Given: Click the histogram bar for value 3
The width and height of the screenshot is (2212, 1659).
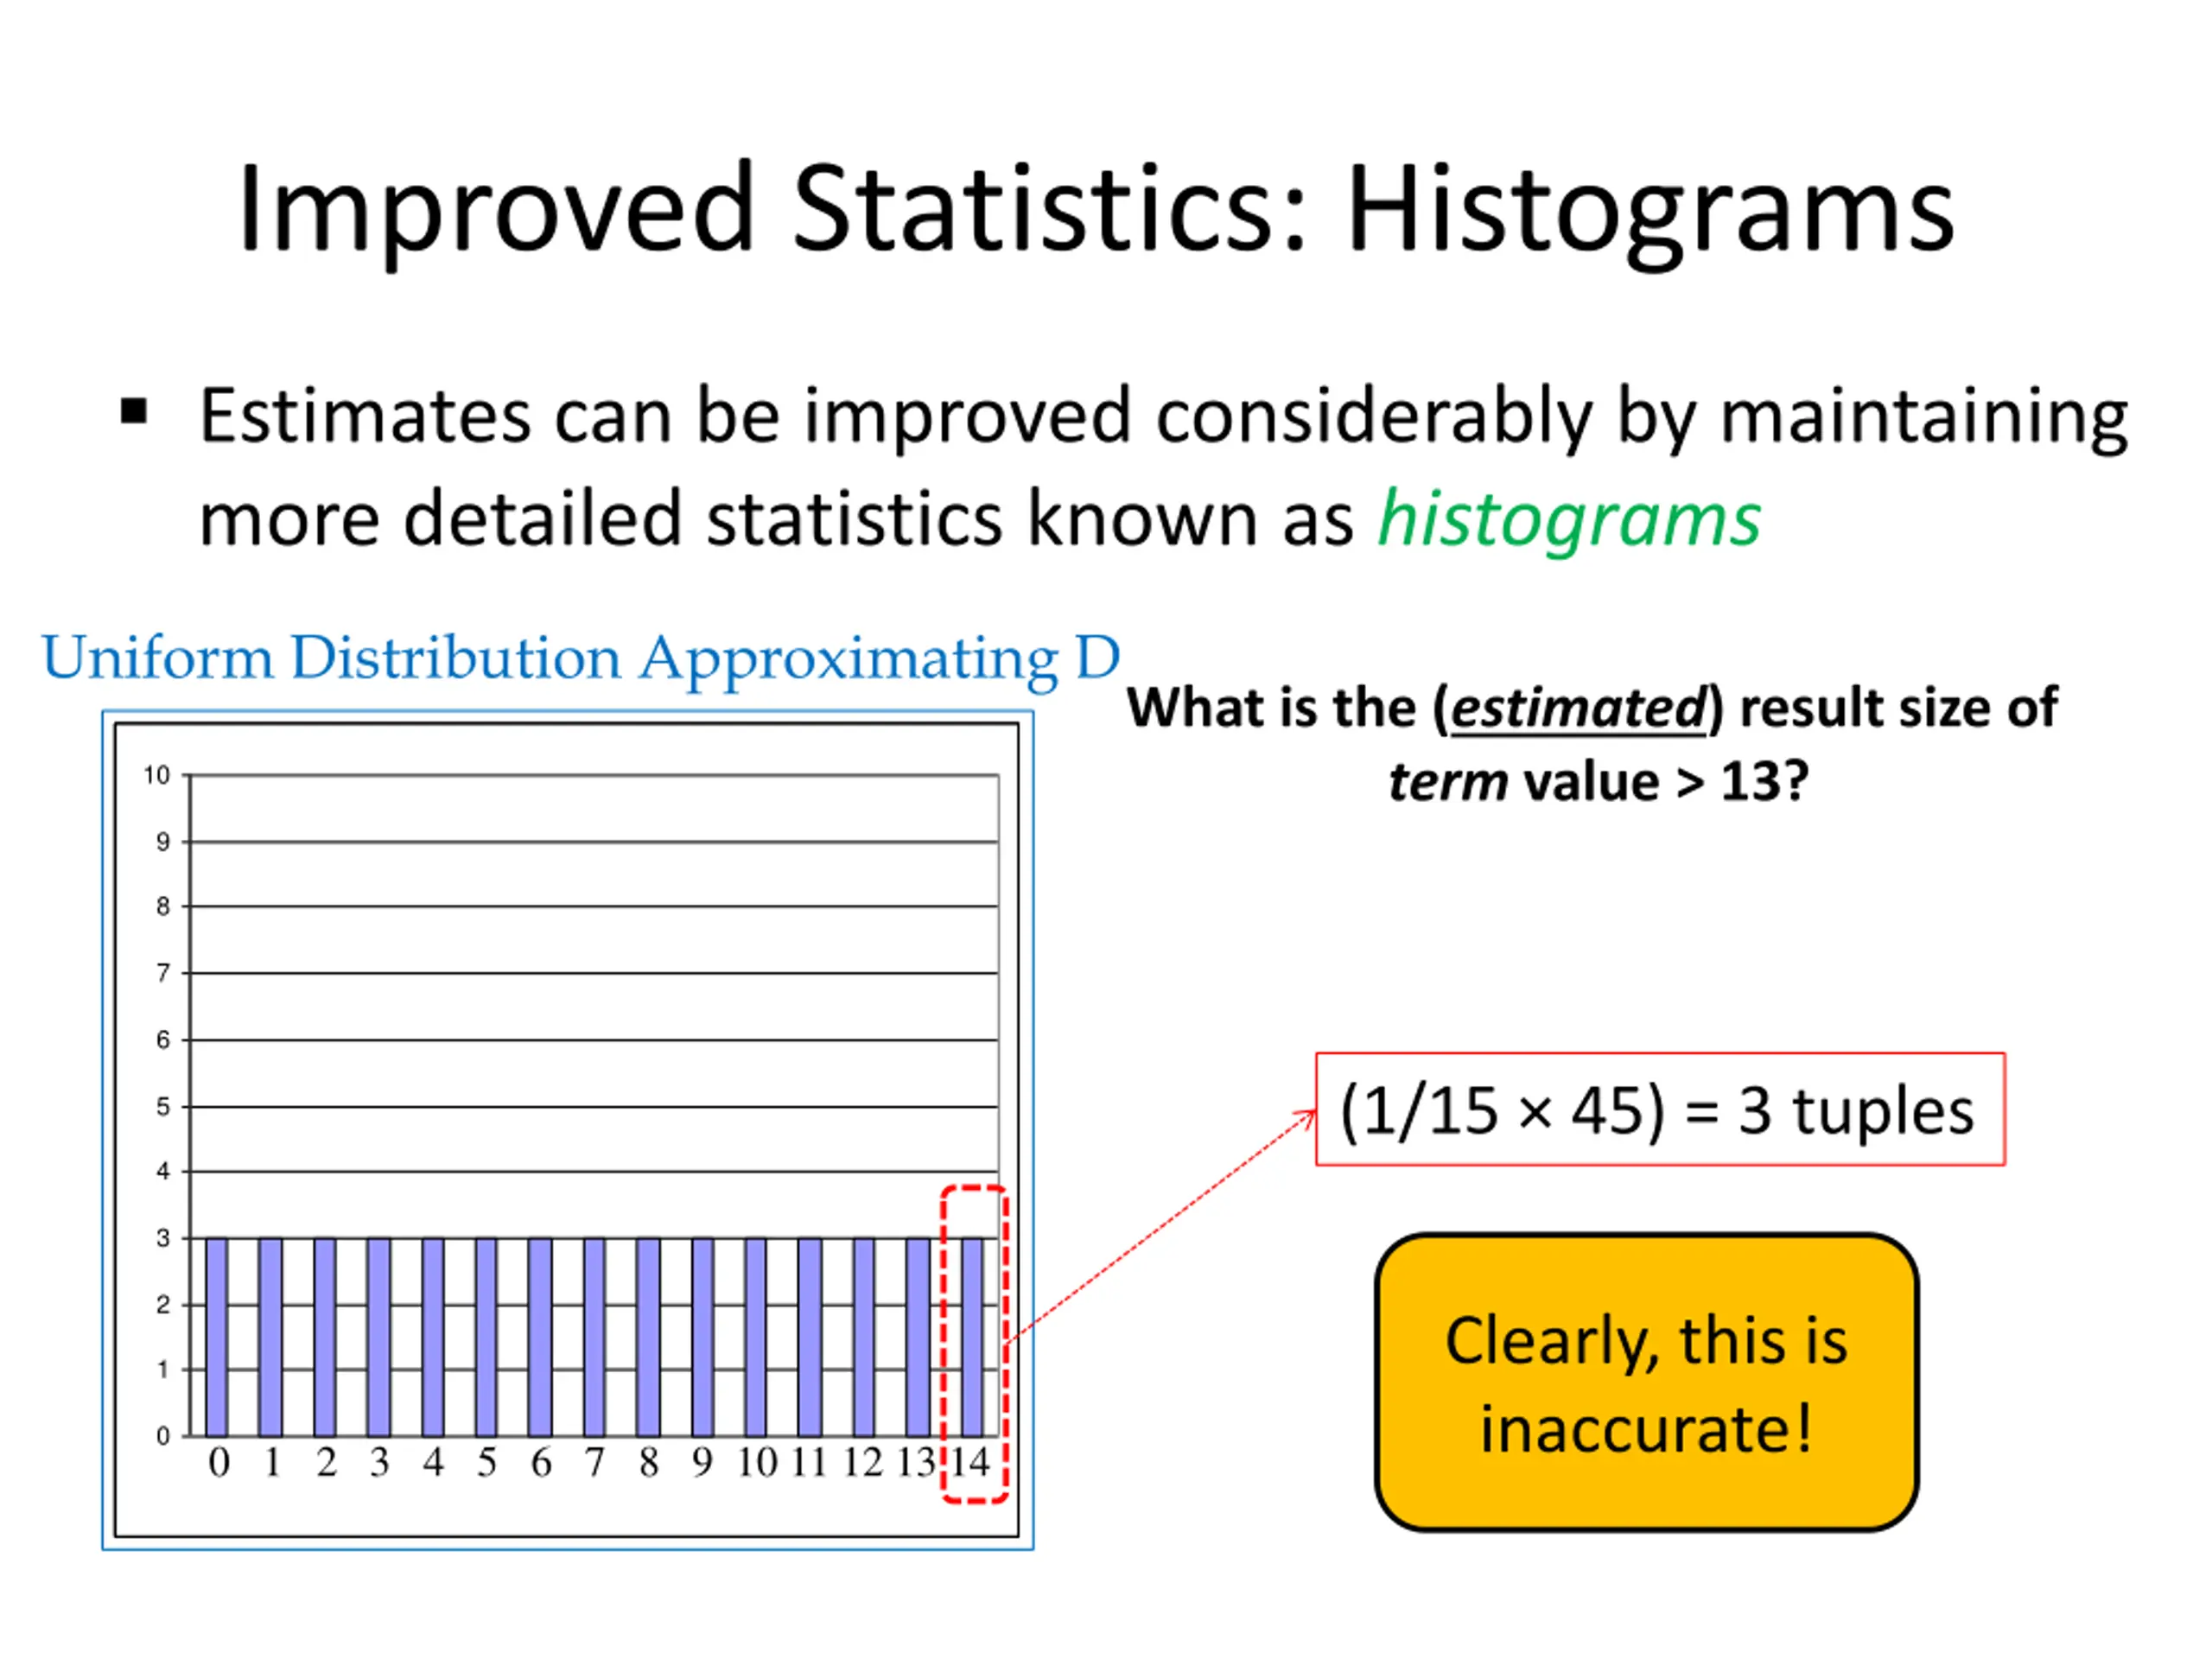Looking at the screenshot, I should tap(379, 1336).
